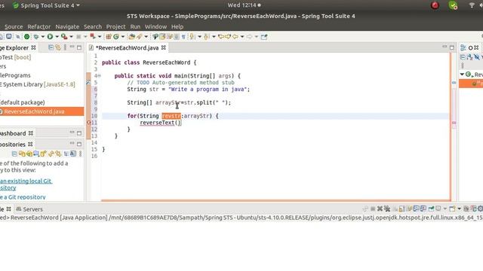Image resolution: width=483 pixels, height=271 pixels.
Task: Open the Help menu
Action: point(177,27)
